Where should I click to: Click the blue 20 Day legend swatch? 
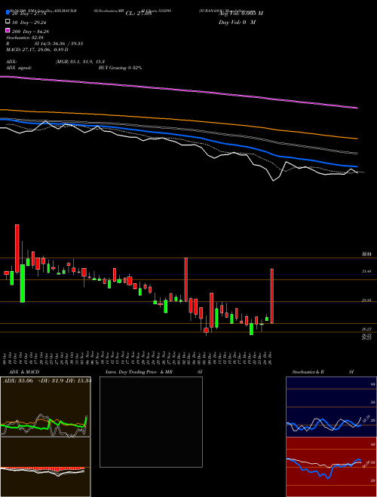point(8,13)
